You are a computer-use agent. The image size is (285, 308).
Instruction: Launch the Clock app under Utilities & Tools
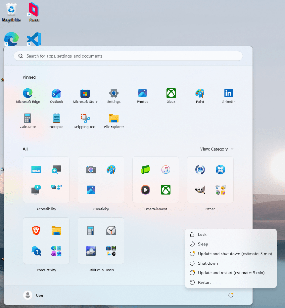[x=111, y=230]
